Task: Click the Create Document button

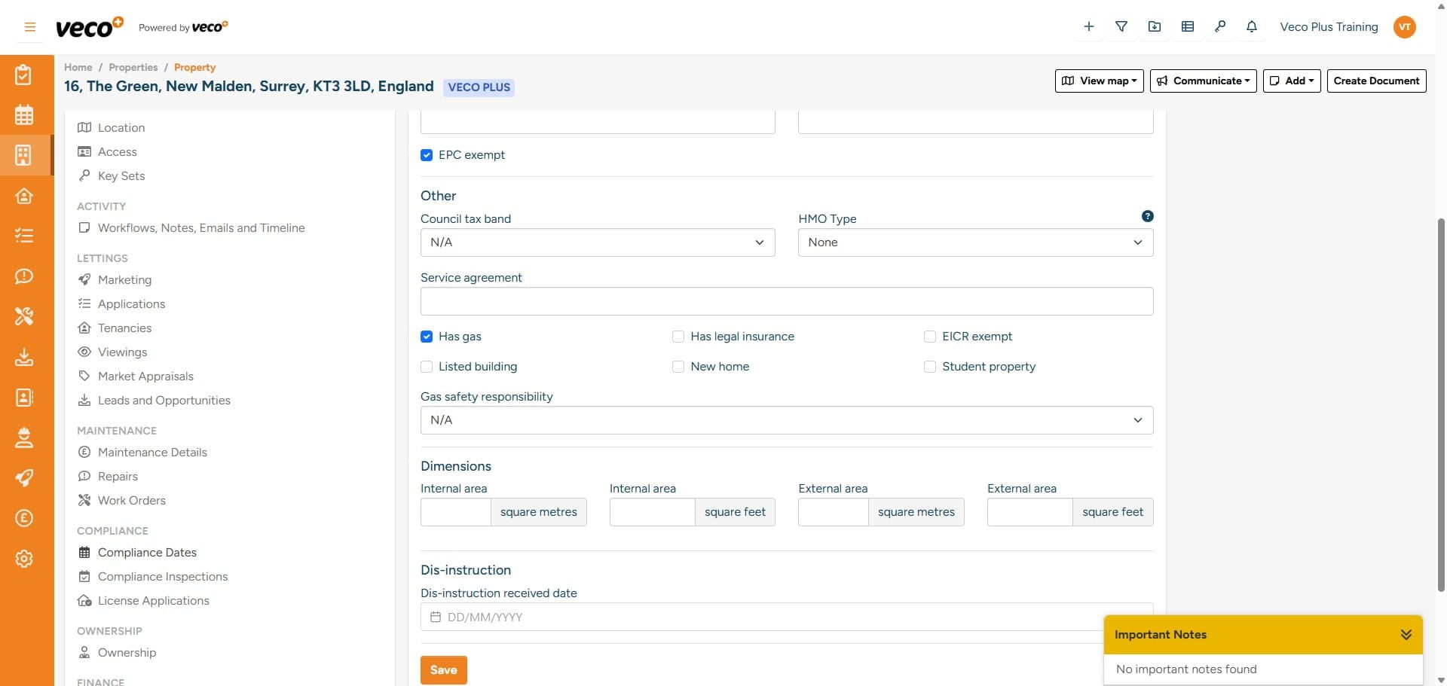Action: (x=1376, y=81)
